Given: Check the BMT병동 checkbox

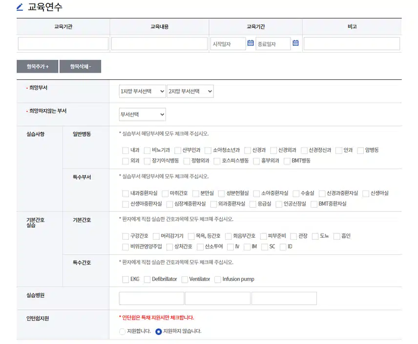Looking at the screenshot, I should tap(287, 161).
